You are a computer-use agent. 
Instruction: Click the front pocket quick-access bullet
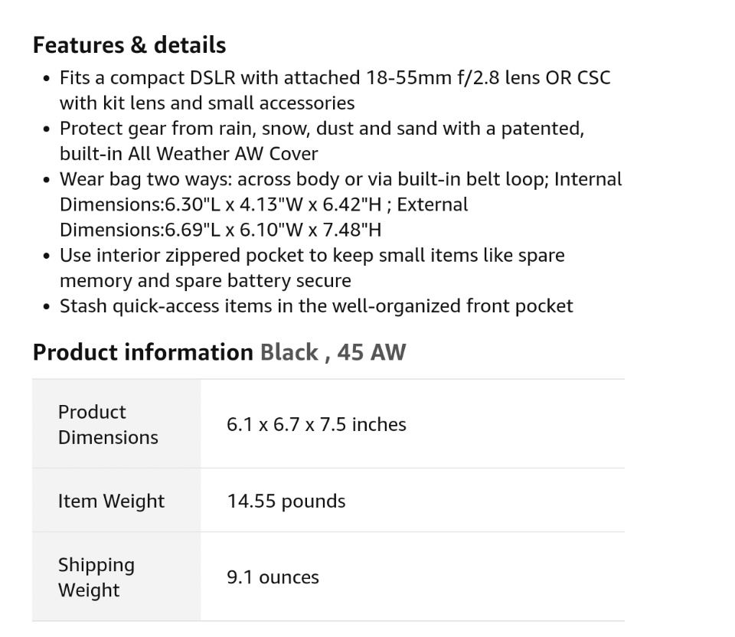pos(315,306)
